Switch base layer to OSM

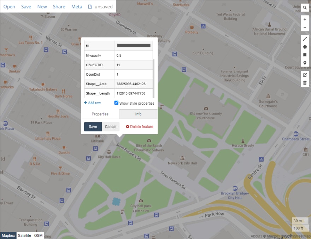click(38, 235)
